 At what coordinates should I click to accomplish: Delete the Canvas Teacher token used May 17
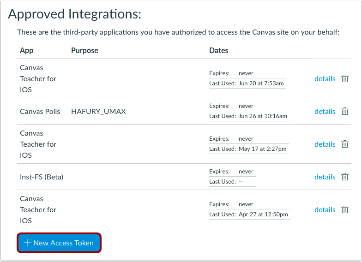344,144
